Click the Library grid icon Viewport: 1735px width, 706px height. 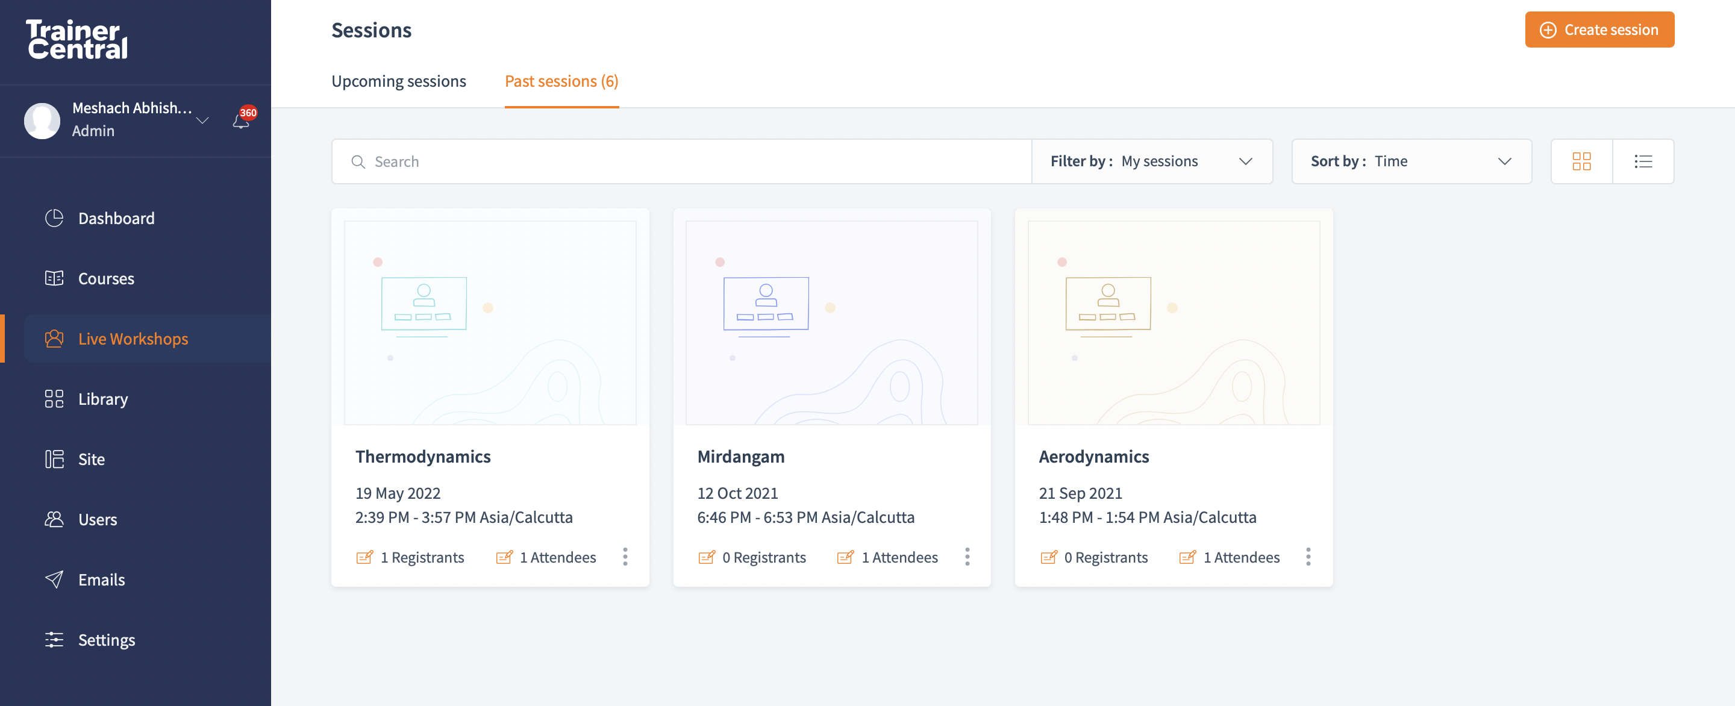coord(54,398)
